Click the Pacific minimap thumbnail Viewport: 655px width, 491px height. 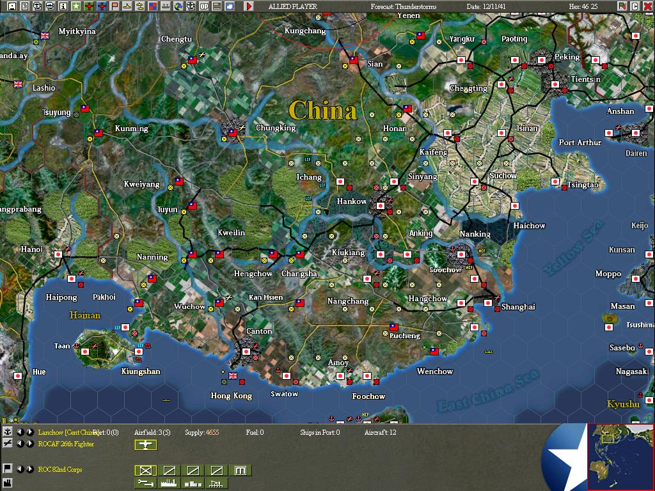pos(620,456)
